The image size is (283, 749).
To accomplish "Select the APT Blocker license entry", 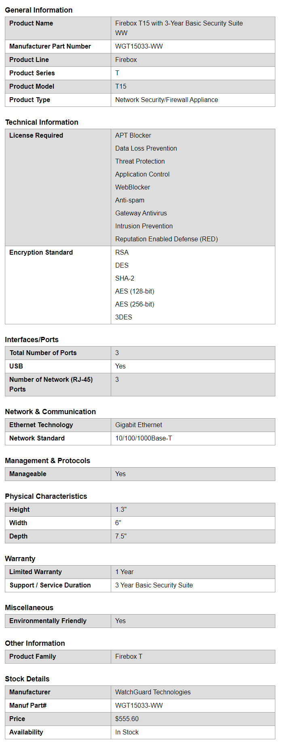I will click(133, 136).
